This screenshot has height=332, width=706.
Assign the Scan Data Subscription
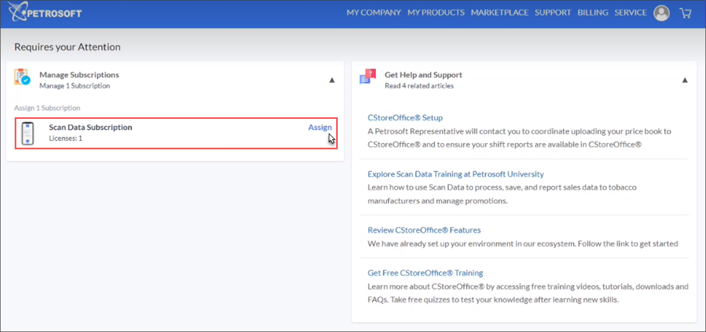point(319,127)
